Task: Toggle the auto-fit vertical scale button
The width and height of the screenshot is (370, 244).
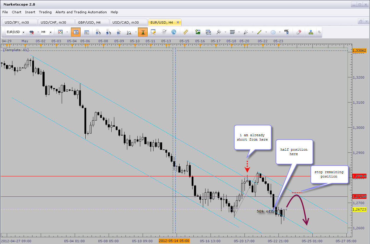Action: tap(143, 32)
